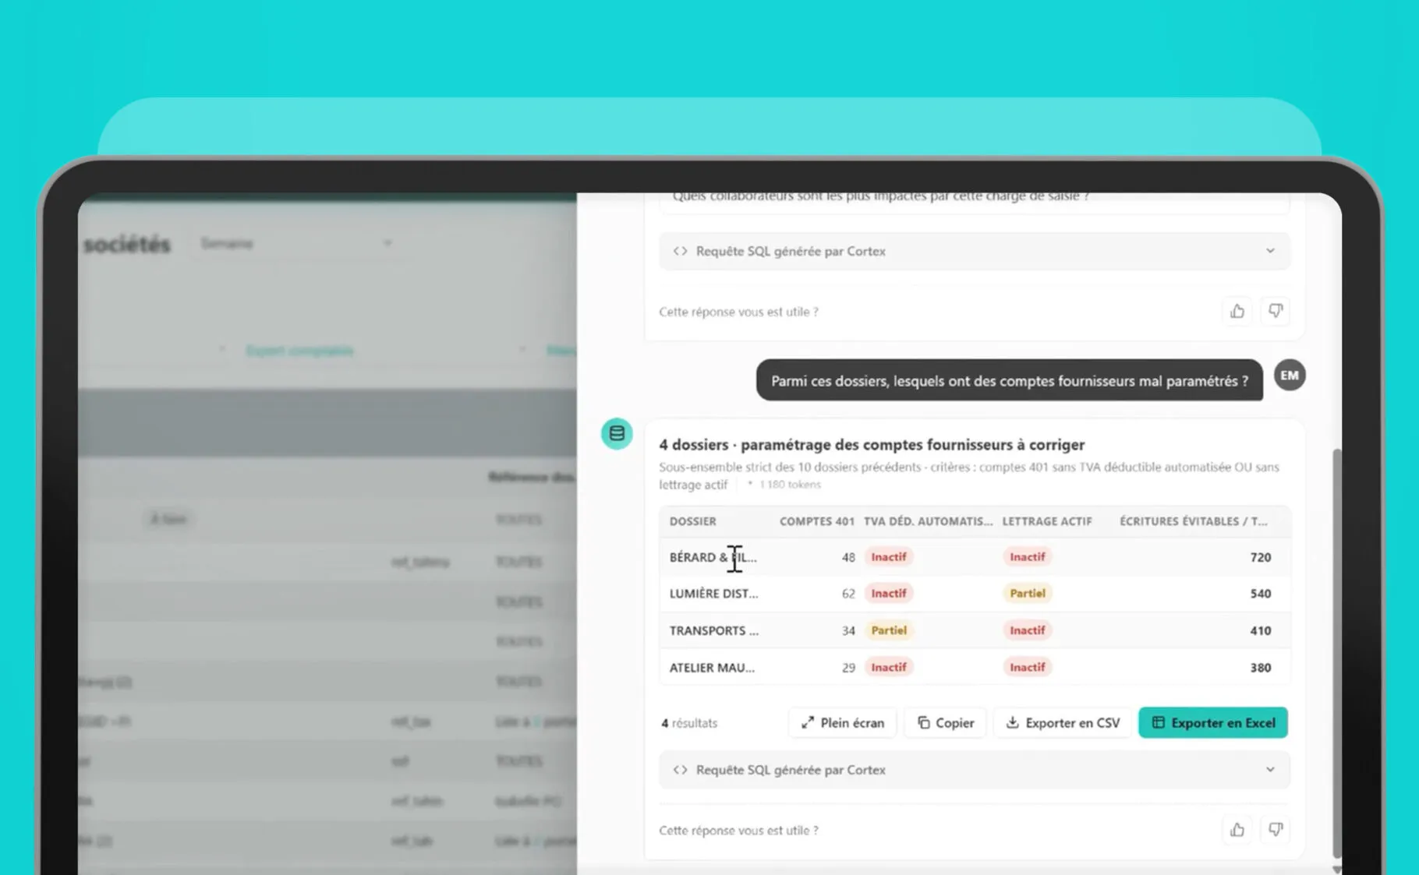Select the TRANSPORTS ... dossier row
This screenshot has height=875, width=1419.
(975, 630)
